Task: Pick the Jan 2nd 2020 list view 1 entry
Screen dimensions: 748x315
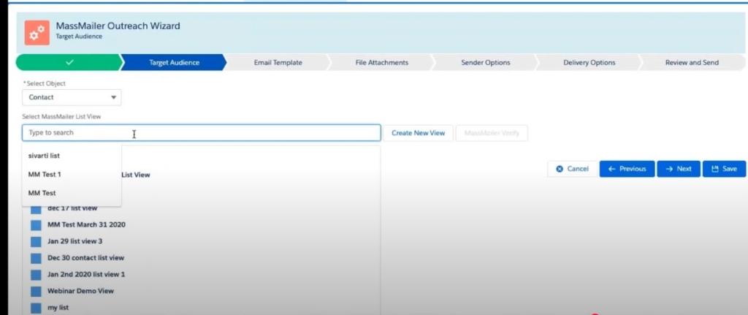Action: 86,274
